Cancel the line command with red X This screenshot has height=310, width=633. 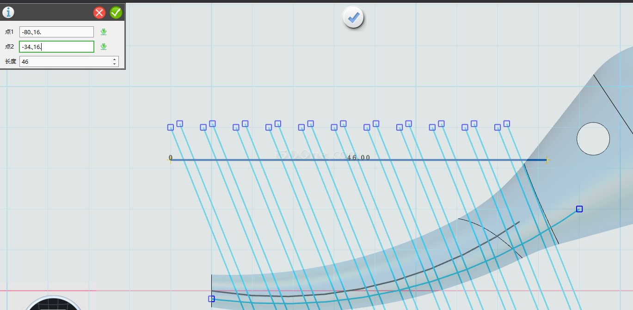[x=99, y=12]
